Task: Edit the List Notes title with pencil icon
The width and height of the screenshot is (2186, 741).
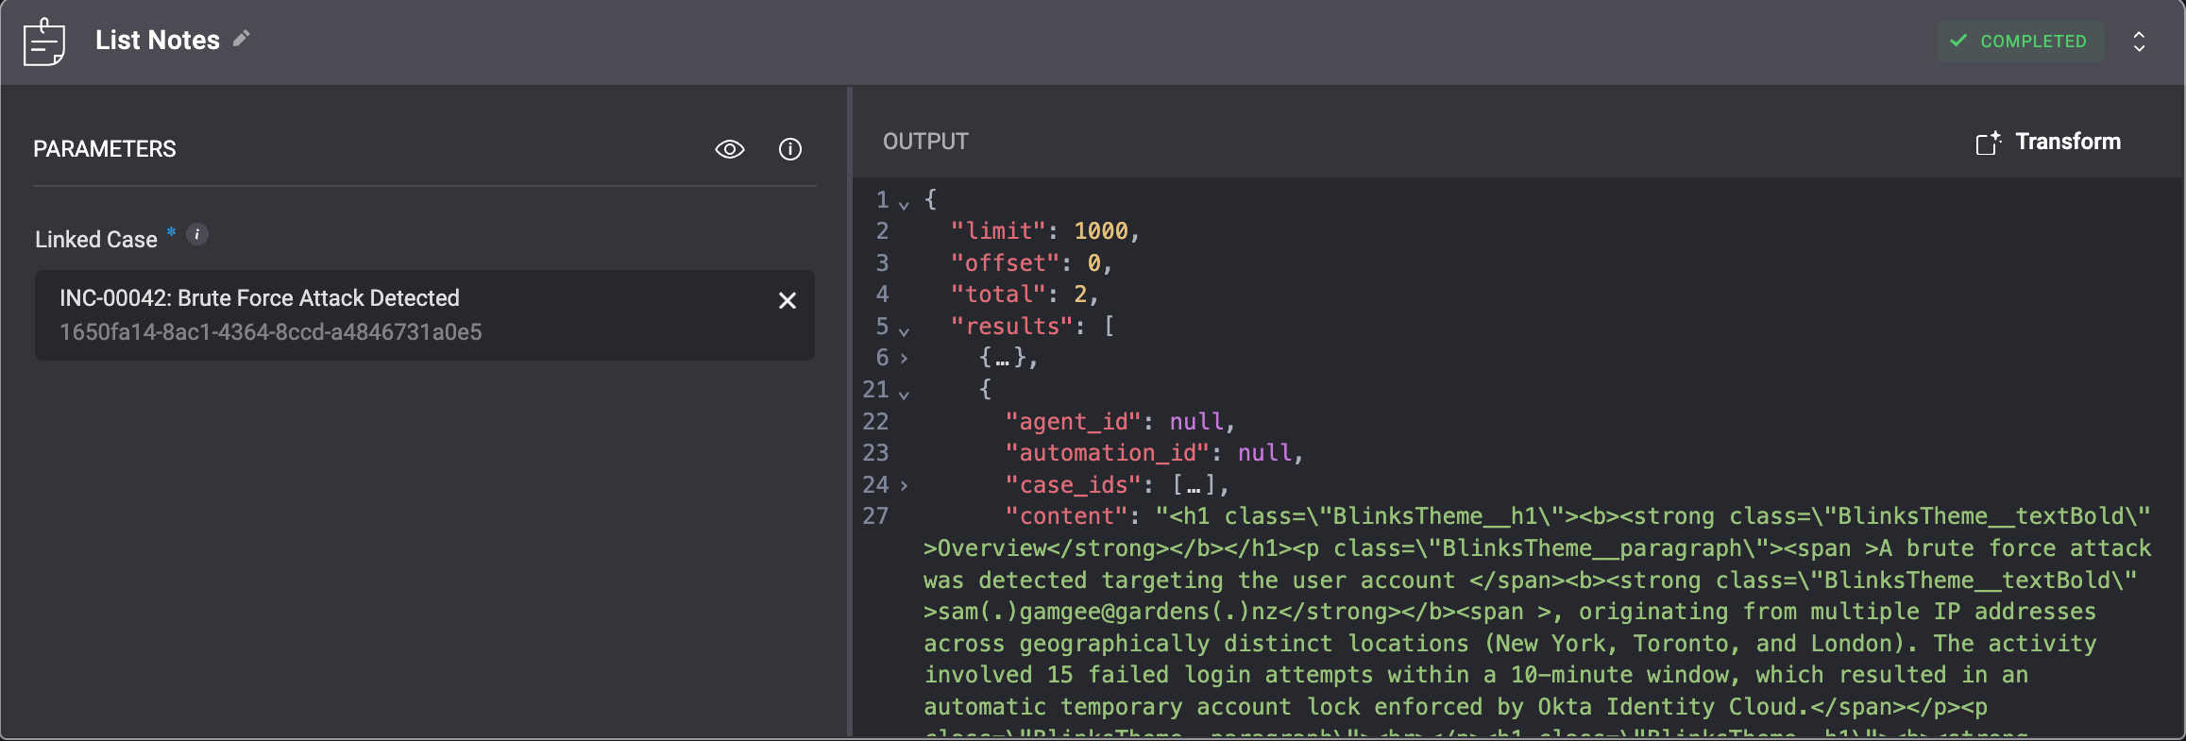Action: (242, 39)
